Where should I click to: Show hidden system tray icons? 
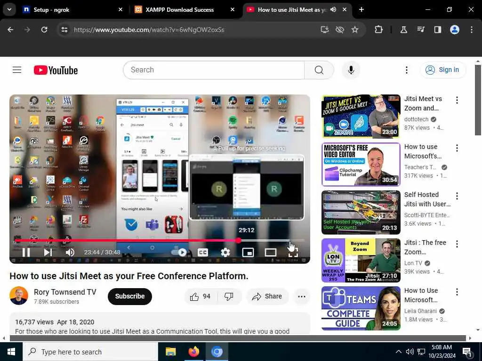398,352
